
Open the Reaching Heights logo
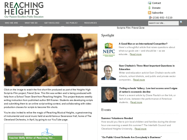tap(24, 10)
